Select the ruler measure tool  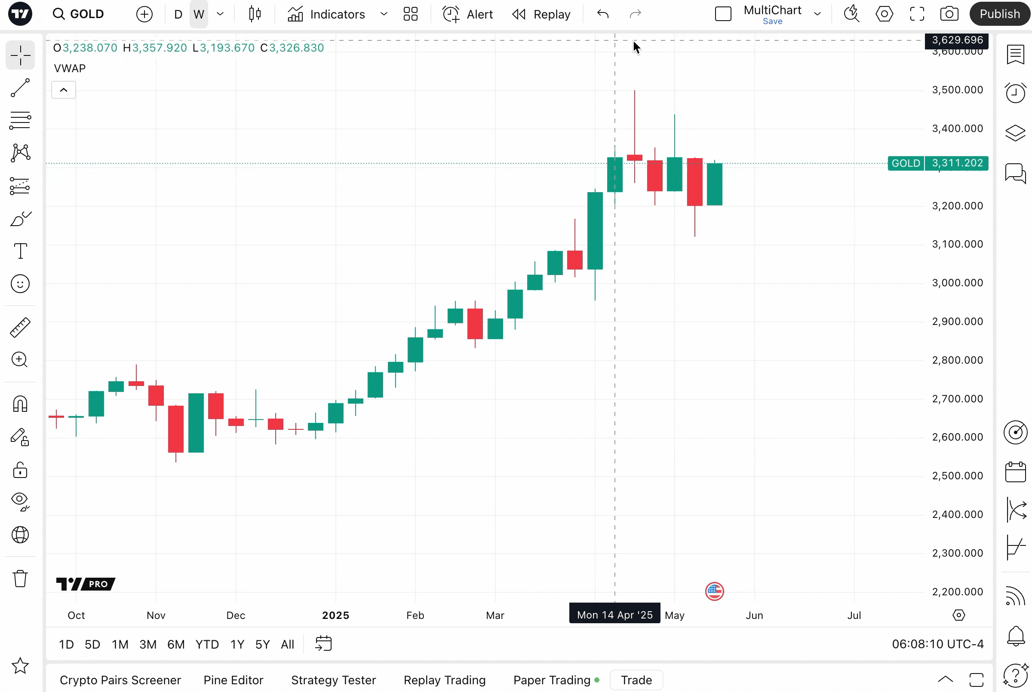click(20, 328)
